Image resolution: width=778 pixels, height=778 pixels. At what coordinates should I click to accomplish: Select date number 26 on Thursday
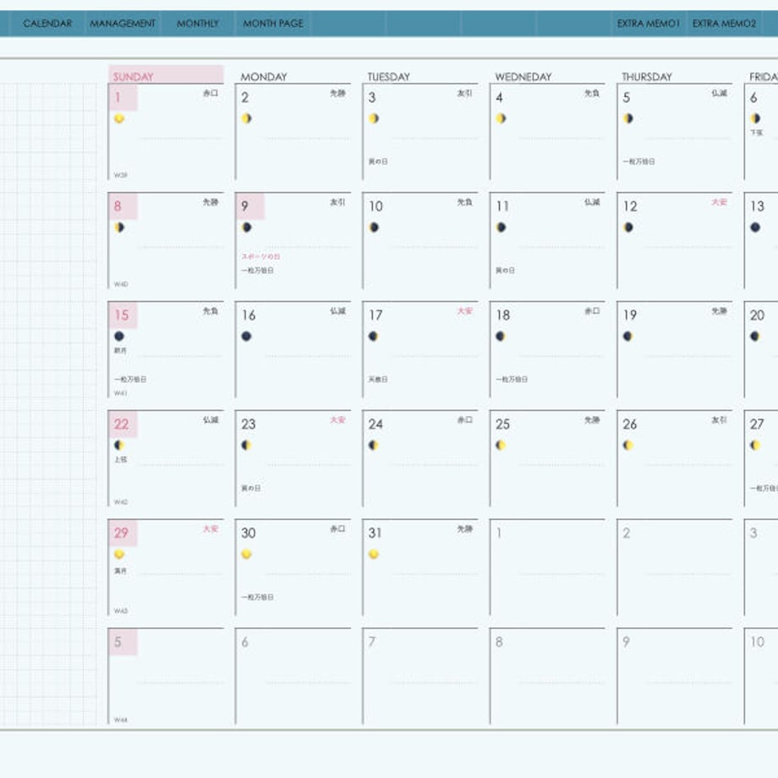(x=630, y=425)
